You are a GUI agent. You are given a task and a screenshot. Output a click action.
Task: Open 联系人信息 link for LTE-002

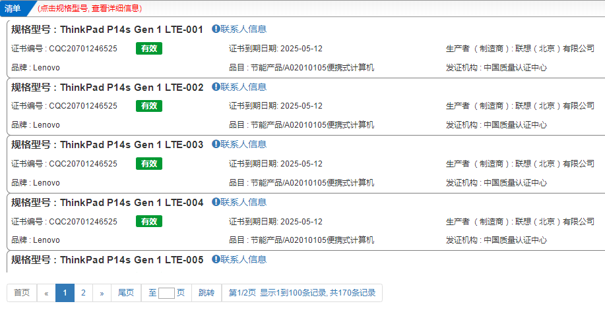click(x=243, y=87)
